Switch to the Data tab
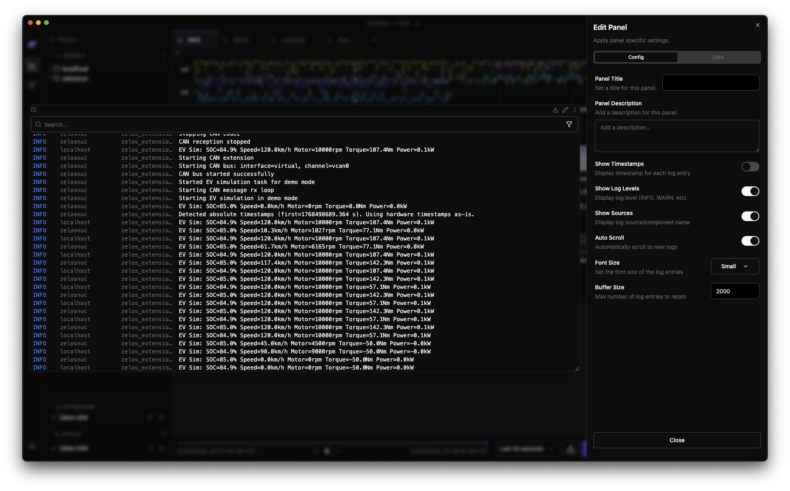This screenshot has width=790, height=491. 718,57
